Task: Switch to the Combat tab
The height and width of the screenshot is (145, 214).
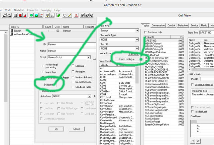Action: [171, 25]
